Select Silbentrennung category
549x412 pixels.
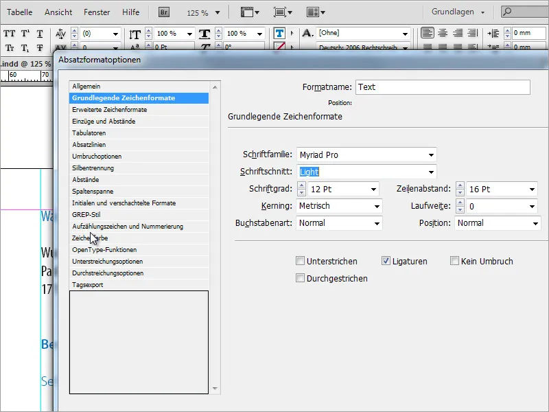pos(139,168)
